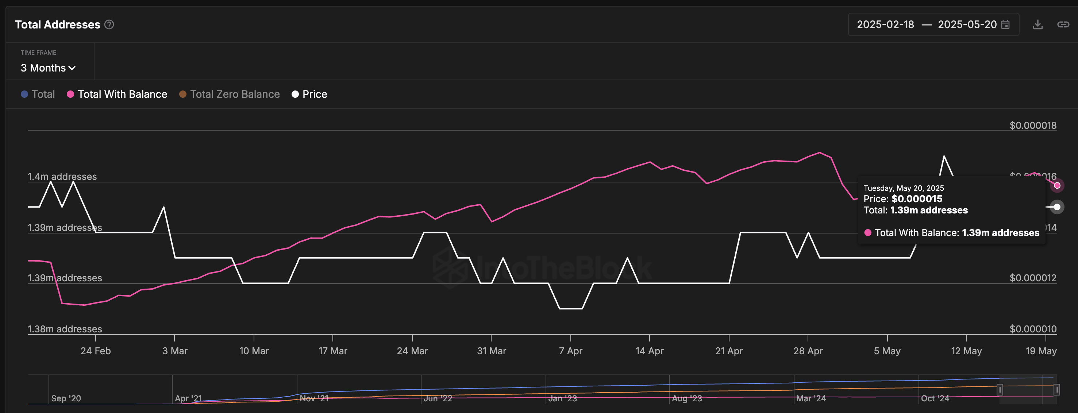Click the pink data point marker for May 20
Screen dimensions: 1078x413
[x=1057, y=185]
